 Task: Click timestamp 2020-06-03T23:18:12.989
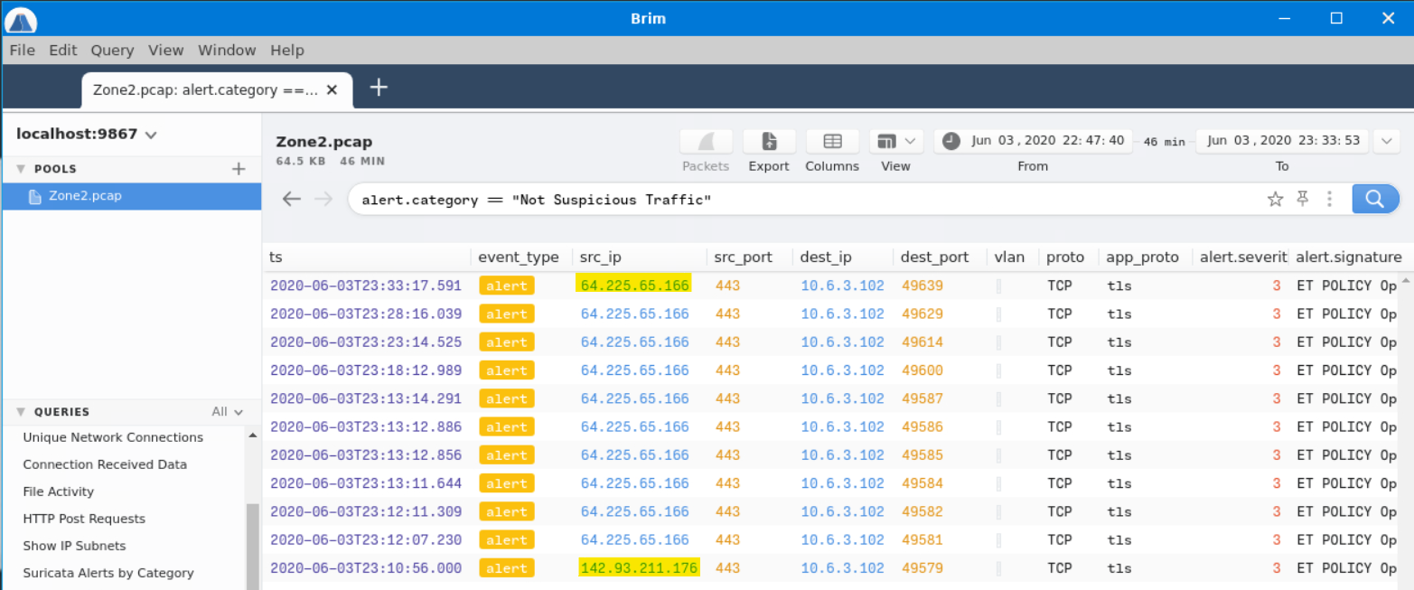366,370
